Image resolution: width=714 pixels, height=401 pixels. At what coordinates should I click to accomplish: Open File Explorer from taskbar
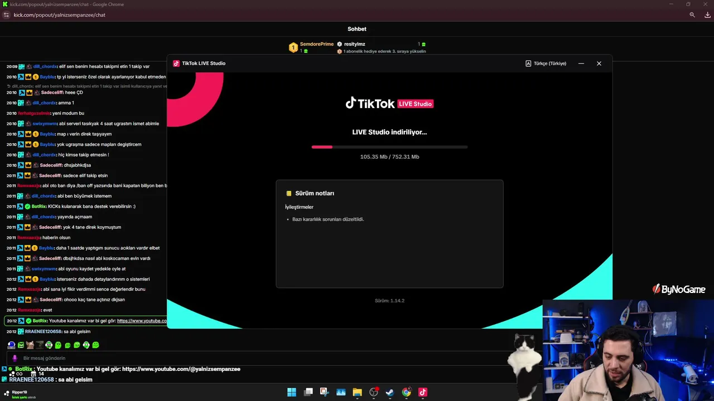coord(357,392)
